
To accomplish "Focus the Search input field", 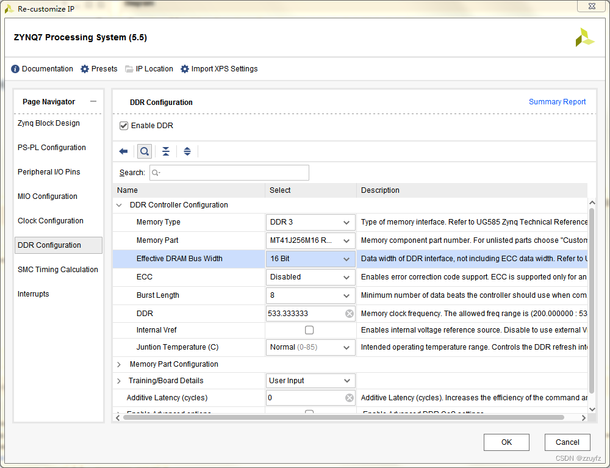I will [x=229, y=173].
